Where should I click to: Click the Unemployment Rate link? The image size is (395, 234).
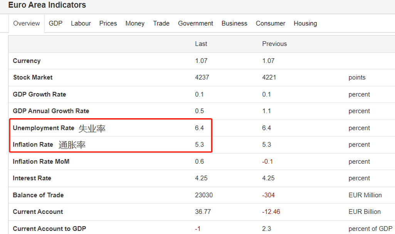[44, 128]
